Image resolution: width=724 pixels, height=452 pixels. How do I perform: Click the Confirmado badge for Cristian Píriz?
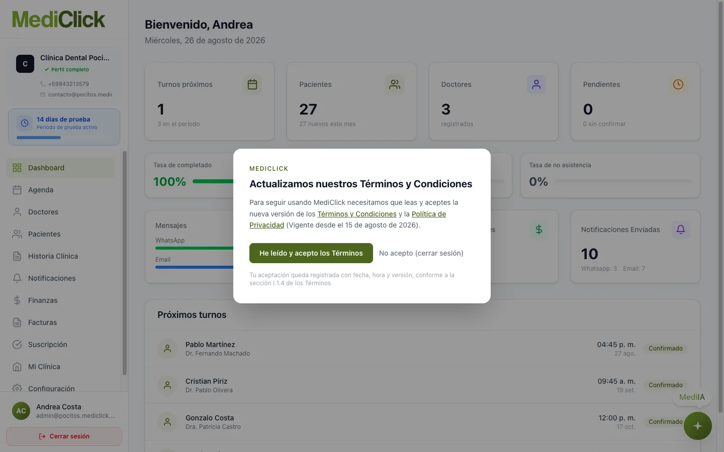[x=666, y=385]
